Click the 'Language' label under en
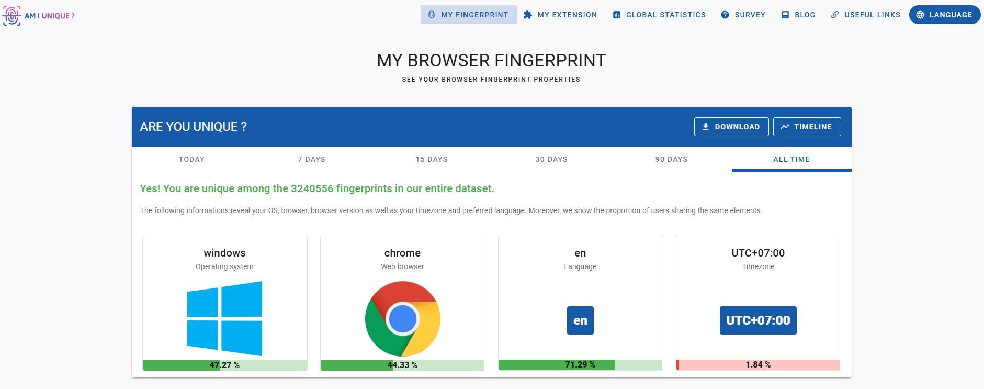The image size is (984, 389). pyautogui.click(x=580, y=266)
